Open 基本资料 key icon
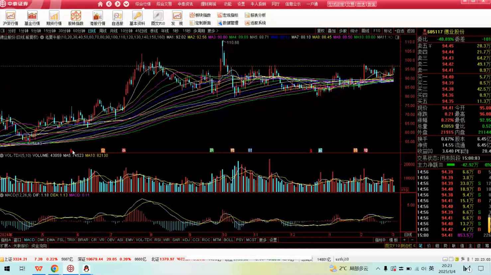Image resolution: width=491 pixels, height=275 pixels. (x=137, y=18)
